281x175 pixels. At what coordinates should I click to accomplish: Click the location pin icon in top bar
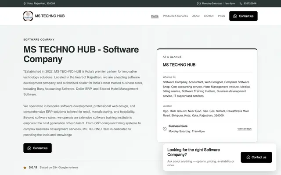coord(25,3)
